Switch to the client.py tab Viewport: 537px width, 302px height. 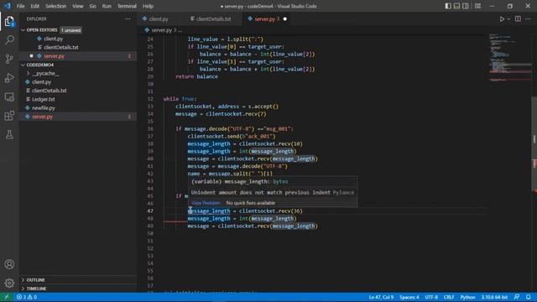click(159, 19)
